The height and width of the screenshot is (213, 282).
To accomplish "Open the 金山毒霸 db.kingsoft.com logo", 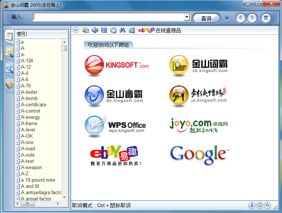I will (114, 96).
